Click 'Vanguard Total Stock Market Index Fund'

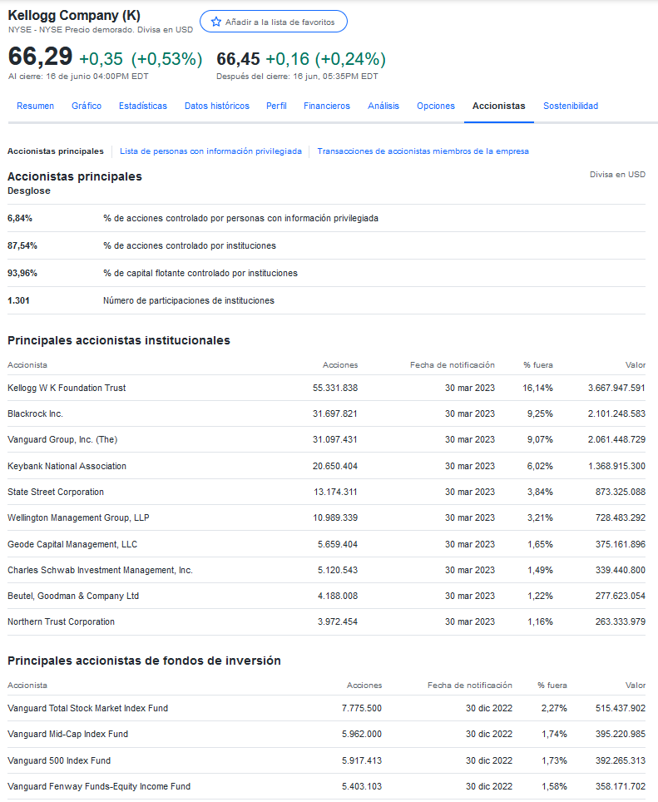[x=88, y=708]
